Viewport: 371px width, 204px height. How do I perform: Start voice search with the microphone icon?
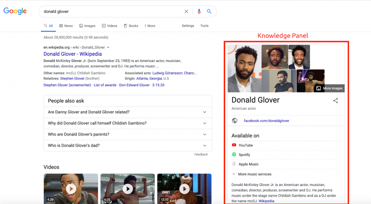pyautogui.click(x=199, y=11)
